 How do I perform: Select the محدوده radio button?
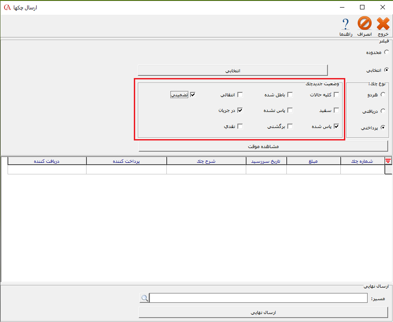[x=386, y=52]
